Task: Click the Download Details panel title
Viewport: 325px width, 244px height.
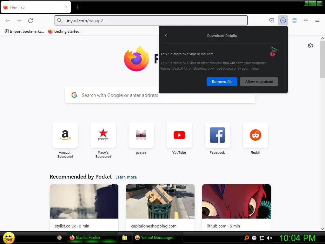Action: tap(222, 36)
